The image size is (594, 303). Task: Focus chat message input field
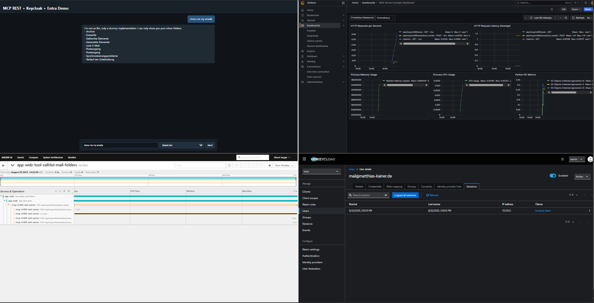click(x=120, y=145)
